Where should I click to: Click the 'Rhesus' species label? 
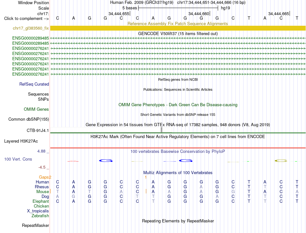(42, 187)
